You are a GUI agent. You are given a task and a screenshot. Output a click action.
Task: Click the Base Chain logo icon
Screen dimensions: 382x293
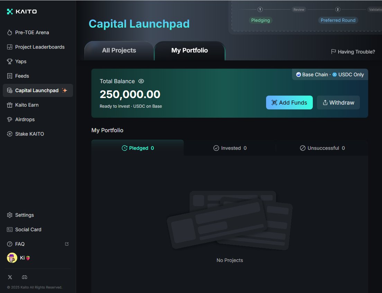pos(298,75)
